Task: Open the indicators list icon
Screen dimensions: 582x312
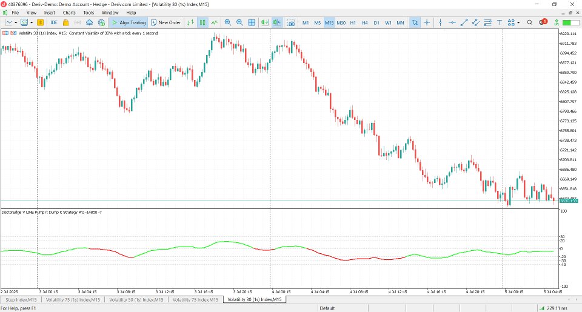Action: [x=24, y=22]
